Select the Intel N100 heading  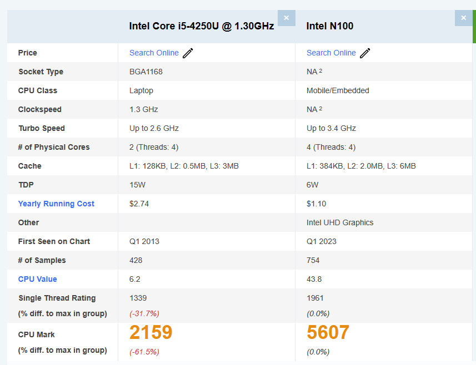point(330,26)
